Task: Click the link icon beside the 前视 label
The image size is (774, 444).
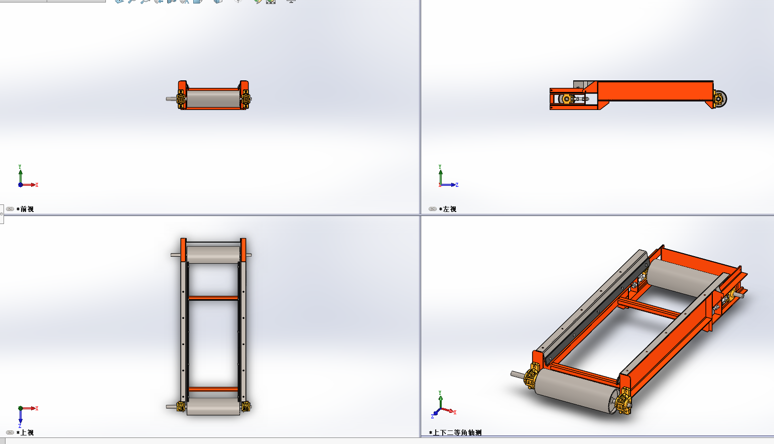Action: [10, 209]
